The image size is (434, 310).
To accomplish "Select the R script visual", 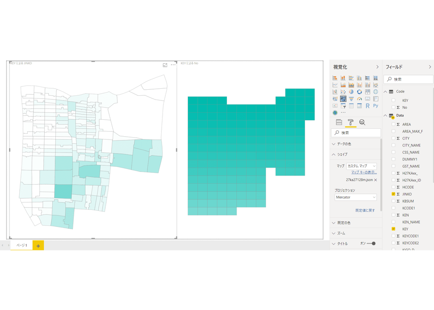I will click(368, 106).
